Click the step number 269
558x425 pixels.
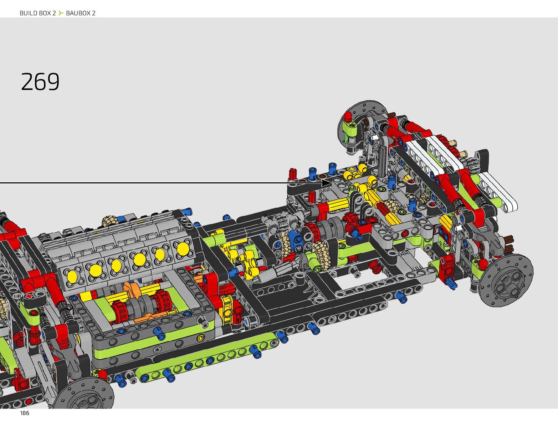(40, 82)
